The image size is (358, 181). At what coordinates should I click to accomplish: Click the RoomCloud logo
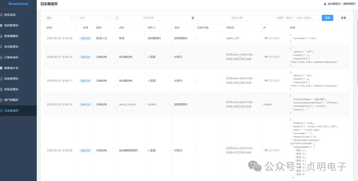pos(18,4)
